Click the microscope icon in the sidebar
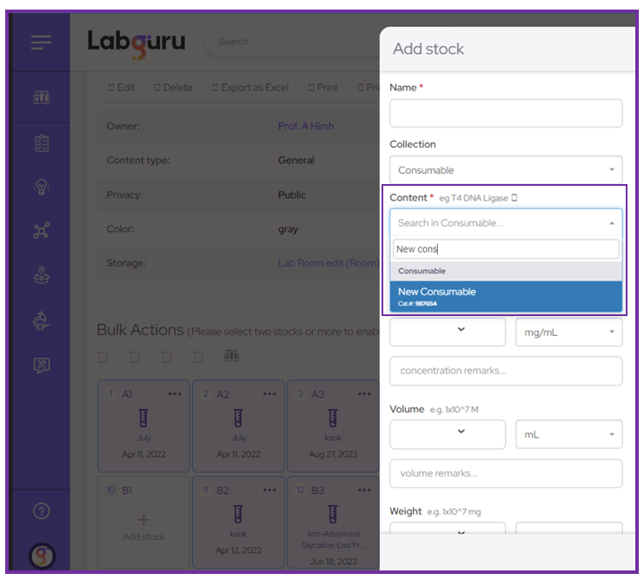The image size is (644, 580). click(41, 275)
